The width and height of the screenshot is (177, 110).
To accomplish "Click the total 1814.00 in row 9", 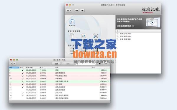I will (x=103, y=76).
